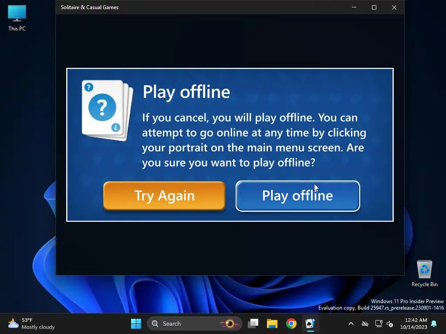Click the search highlight icon in taskbar search

pyautogui.click(x=229, y=324)
